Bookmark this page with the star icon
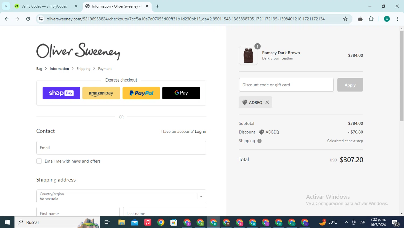The height and width of the screenshot is (228, 404). pos(345,19)
